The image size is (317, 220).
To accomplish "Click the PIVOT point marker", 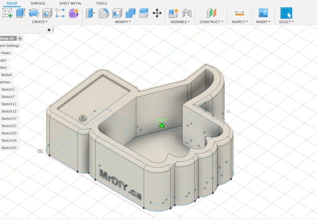I will (162, 126).
